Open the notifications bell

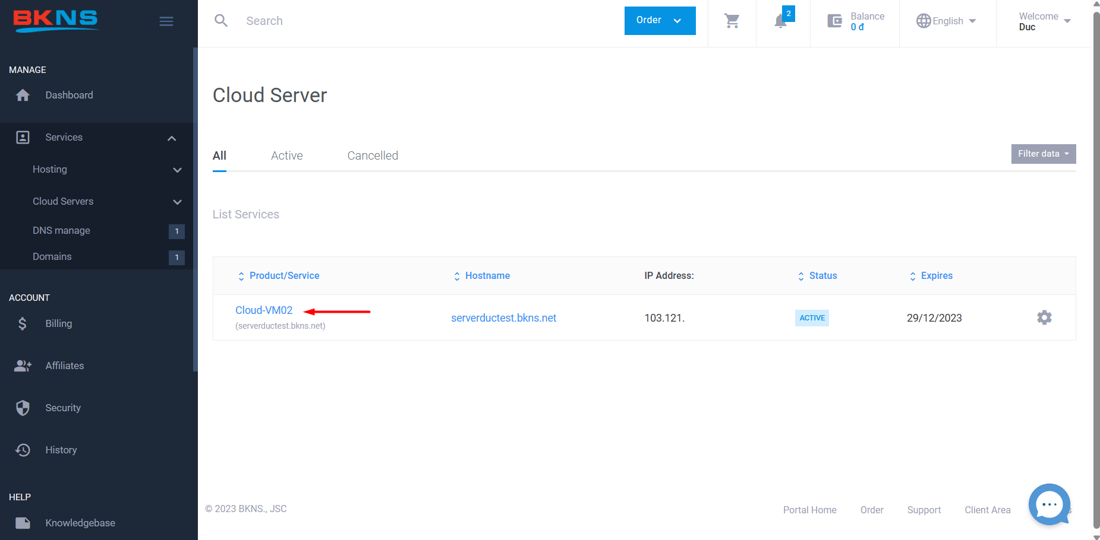780,22
